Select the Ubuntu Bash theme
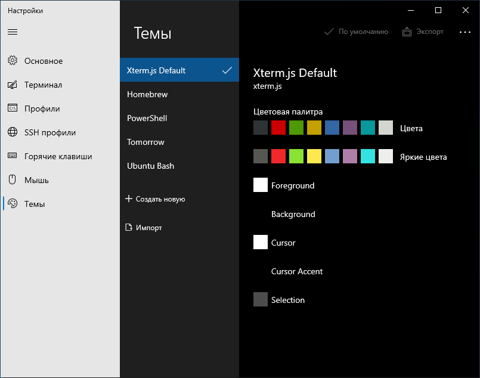The height and width of the screenshot is (378, 480). point(150,166)
